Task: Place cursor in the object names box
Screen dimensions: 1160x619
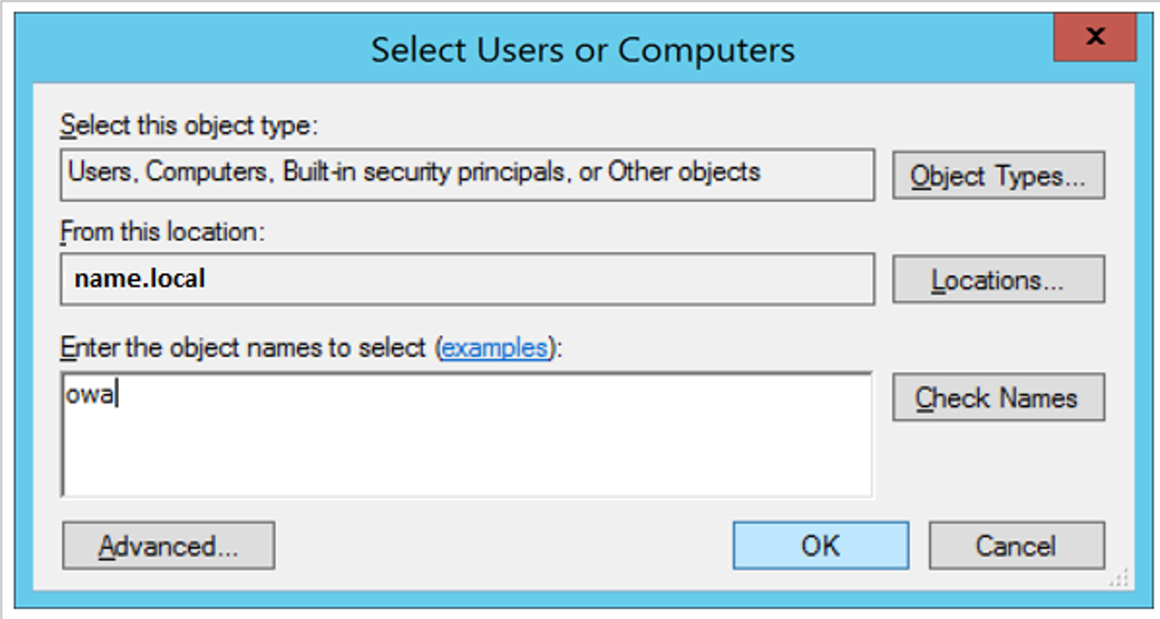Action: [467, 435]
